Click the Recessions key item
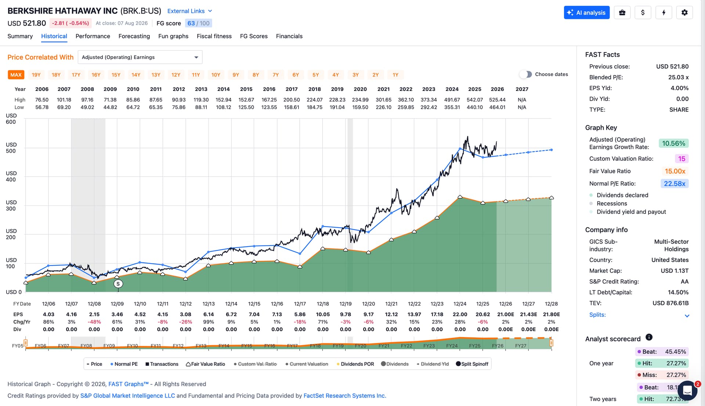Image resolution: width=705 pixels, height=406 pixels. click(x=608, y=204)
